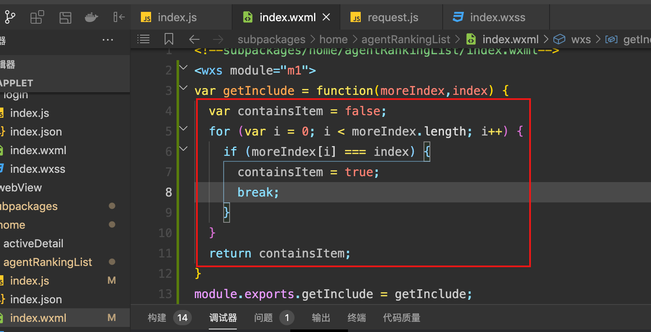The image size is (651, 332).
Task: Go back with the left arrow
Action: coord(194,39)
